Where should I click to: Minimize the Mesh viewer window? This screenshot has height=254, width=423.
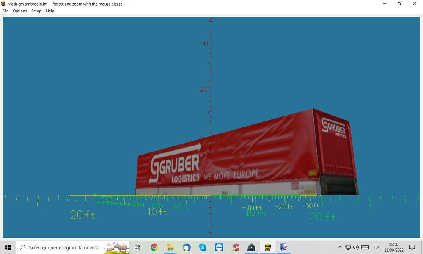pyautogui.click(x=385, y=3)
